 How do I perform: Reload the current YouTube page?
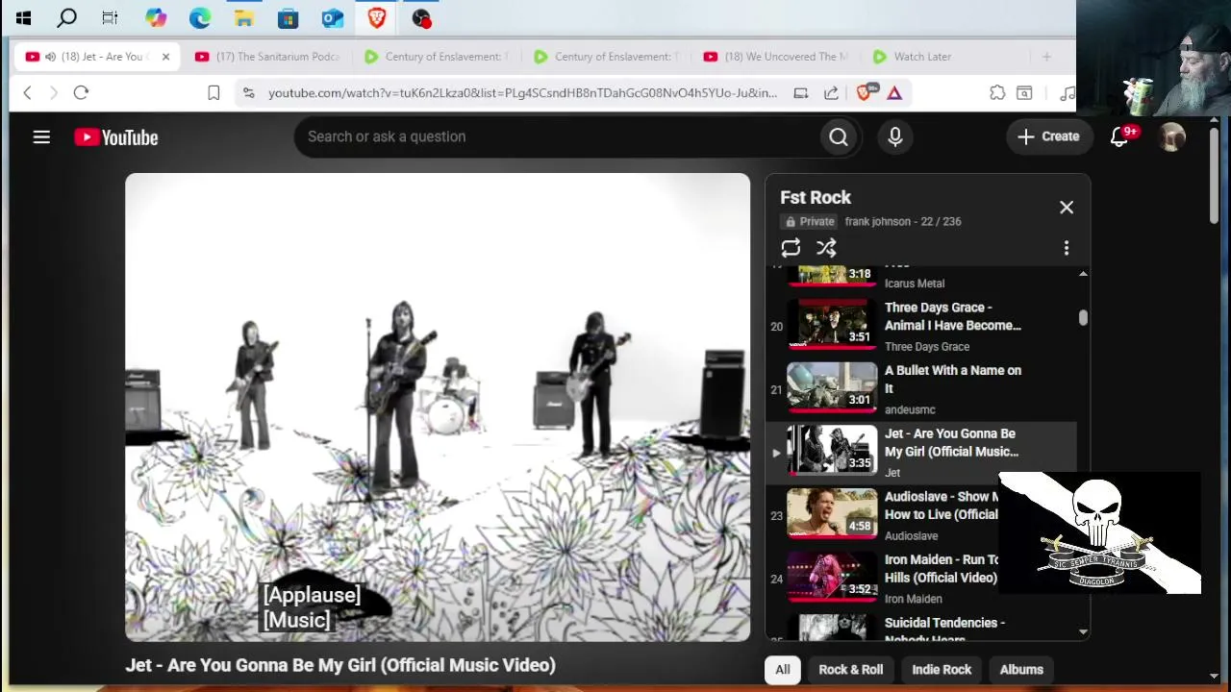81,92
